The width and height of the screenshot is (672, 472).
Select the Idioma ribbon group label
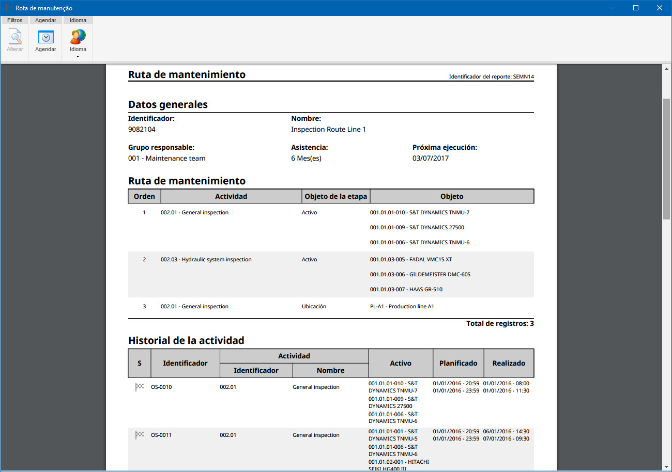[x=78, y=20]
